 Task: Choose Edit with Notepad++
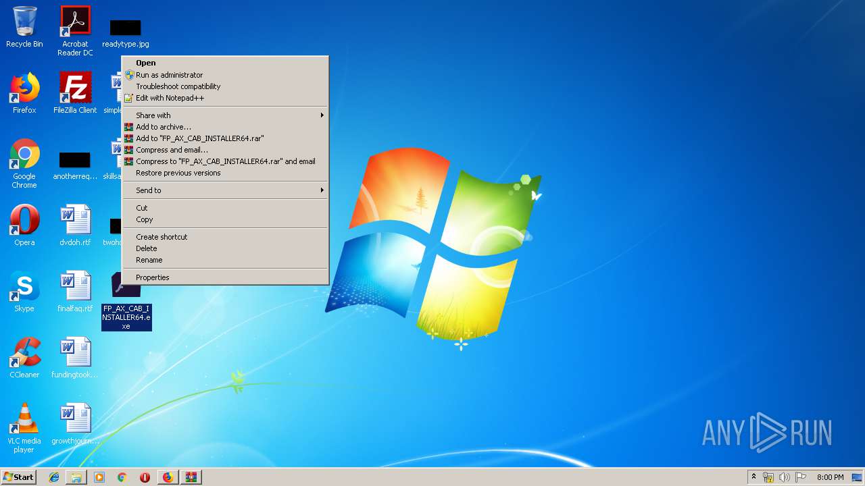225,98
